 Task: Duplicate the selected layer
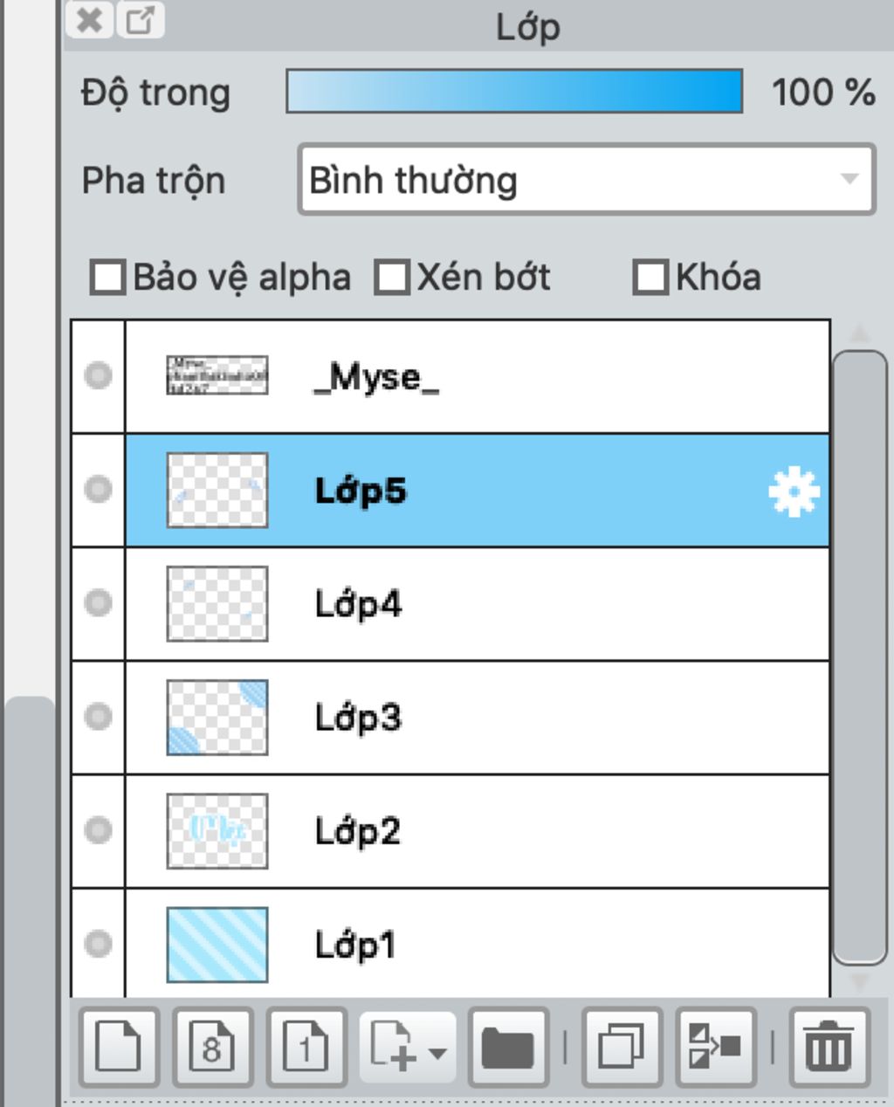[622, 1047]
